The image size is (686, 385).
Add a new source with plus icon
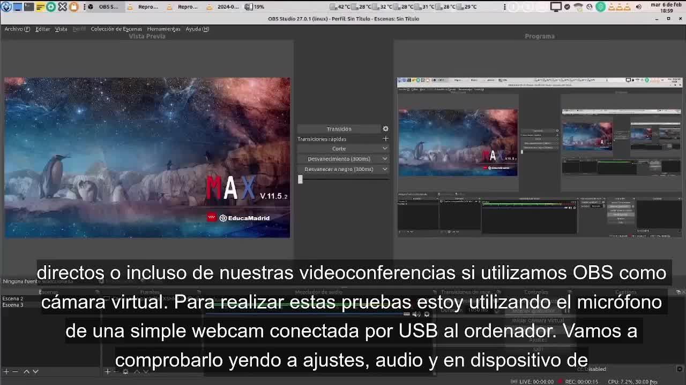click(107, 371)
